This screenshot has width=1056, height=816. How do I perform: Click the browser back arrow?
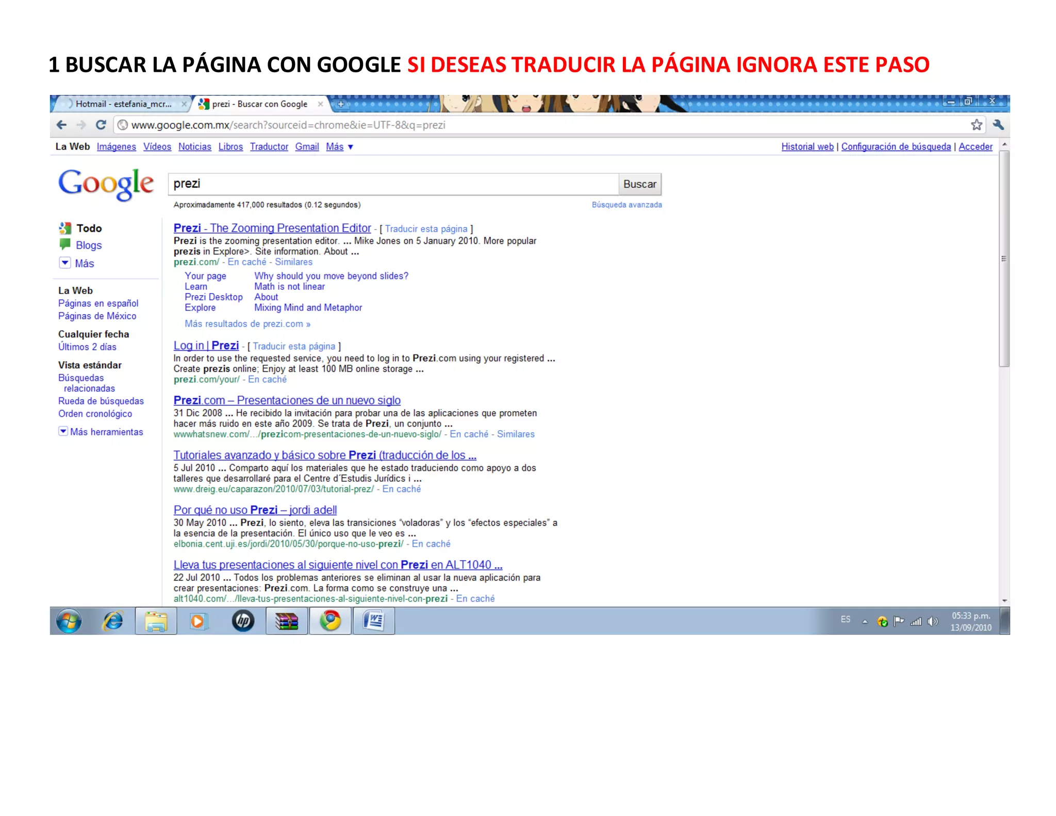61,125
